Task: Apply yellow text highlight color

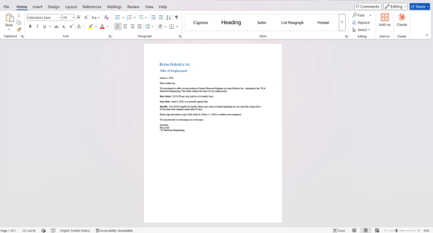Action: pos(90,27)
